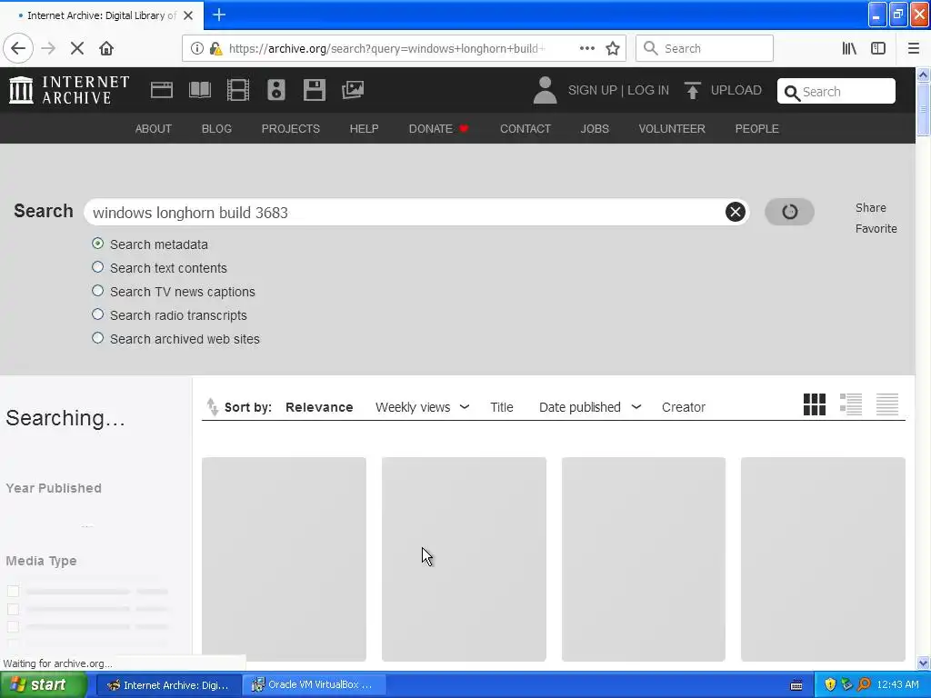Open the HELP menu item
931x698 pixels.
pos(364,128)
